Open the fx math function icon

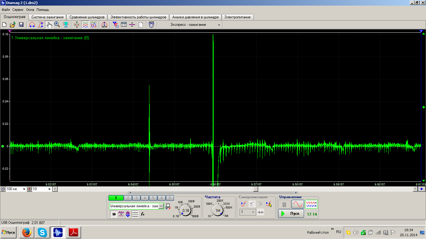coord(143,214)
